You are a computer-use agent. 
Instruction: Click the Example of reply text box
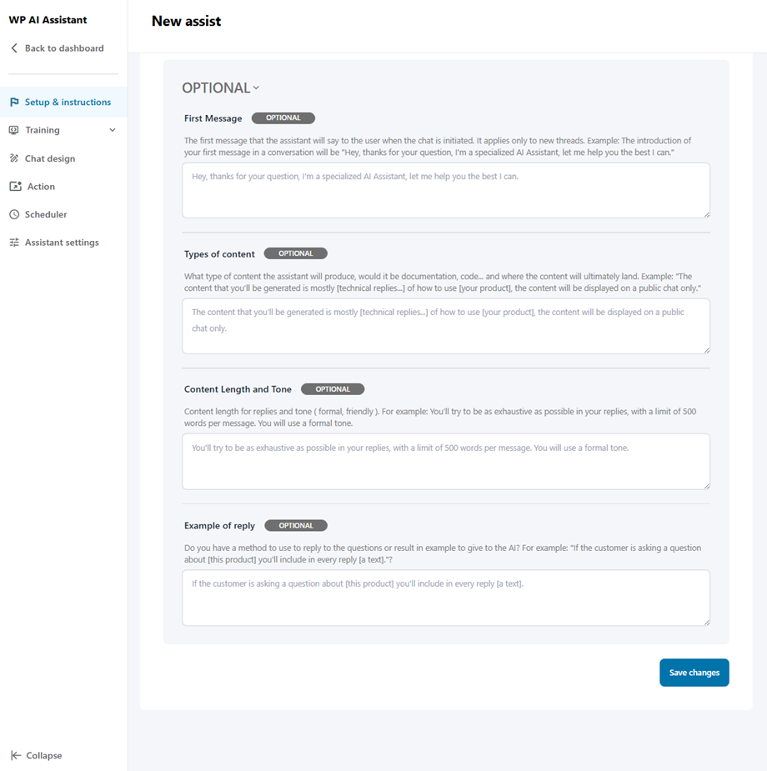click(x=445, y=597)
